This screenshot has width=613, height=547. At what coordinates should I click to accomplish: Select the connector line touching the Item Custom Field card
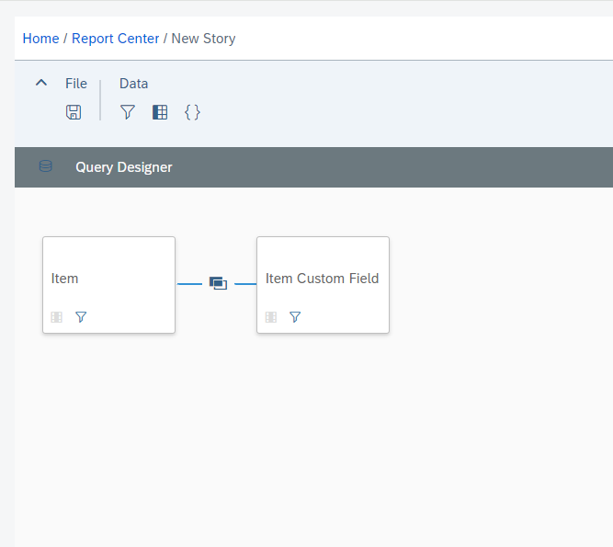tap(245, 284)
